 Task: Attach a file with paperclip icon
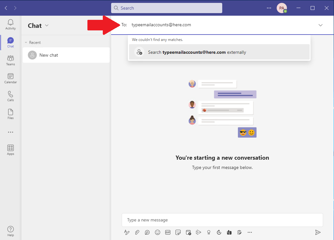coord(137,232)
